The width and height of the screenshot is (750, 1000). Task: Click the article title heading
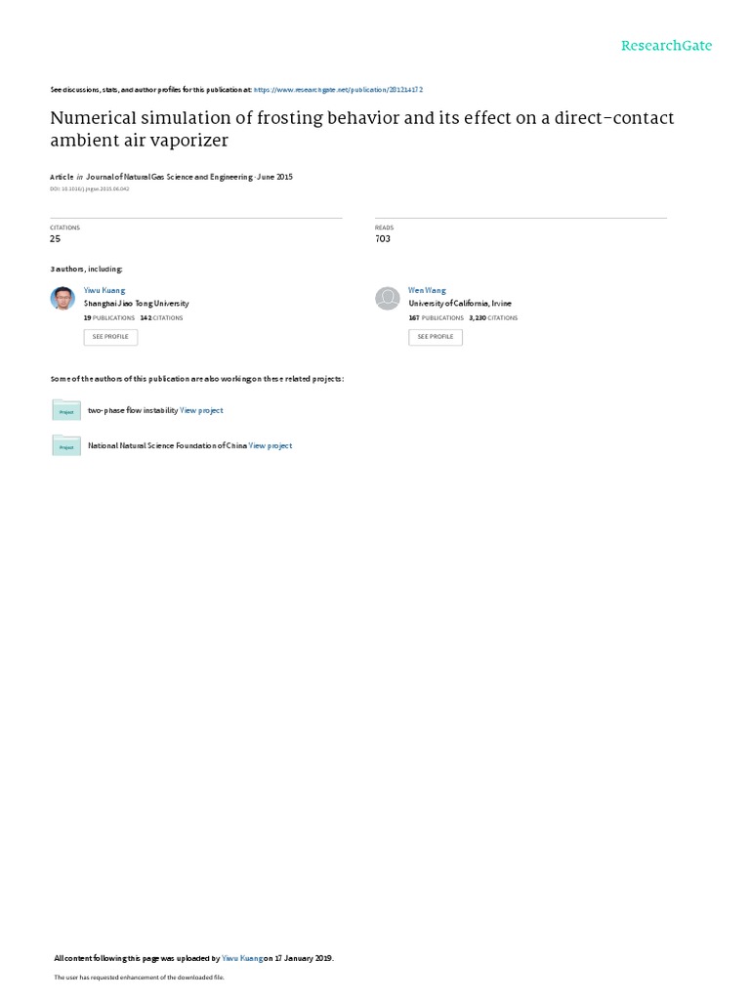pos(361,129)
